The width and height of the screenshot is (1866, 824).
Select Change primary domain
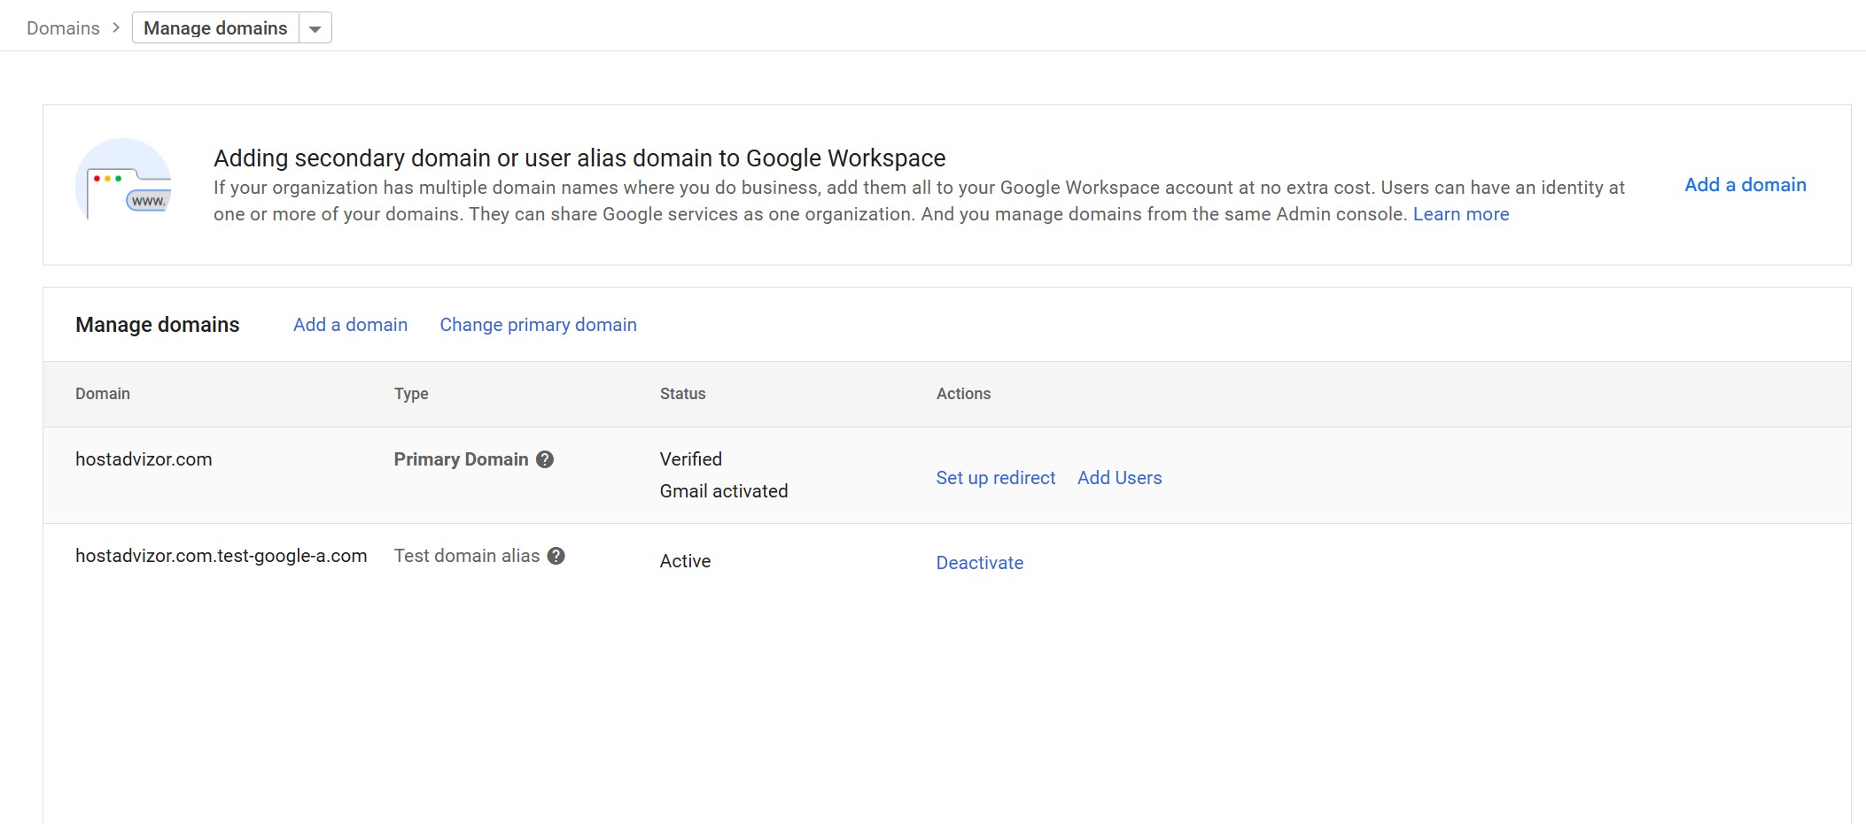(x=538, y=325)
